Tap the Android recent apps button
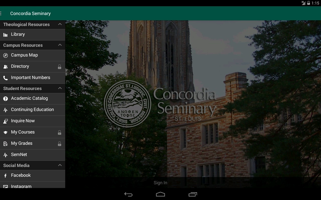 pyautogui.click(x=193, y=194)
